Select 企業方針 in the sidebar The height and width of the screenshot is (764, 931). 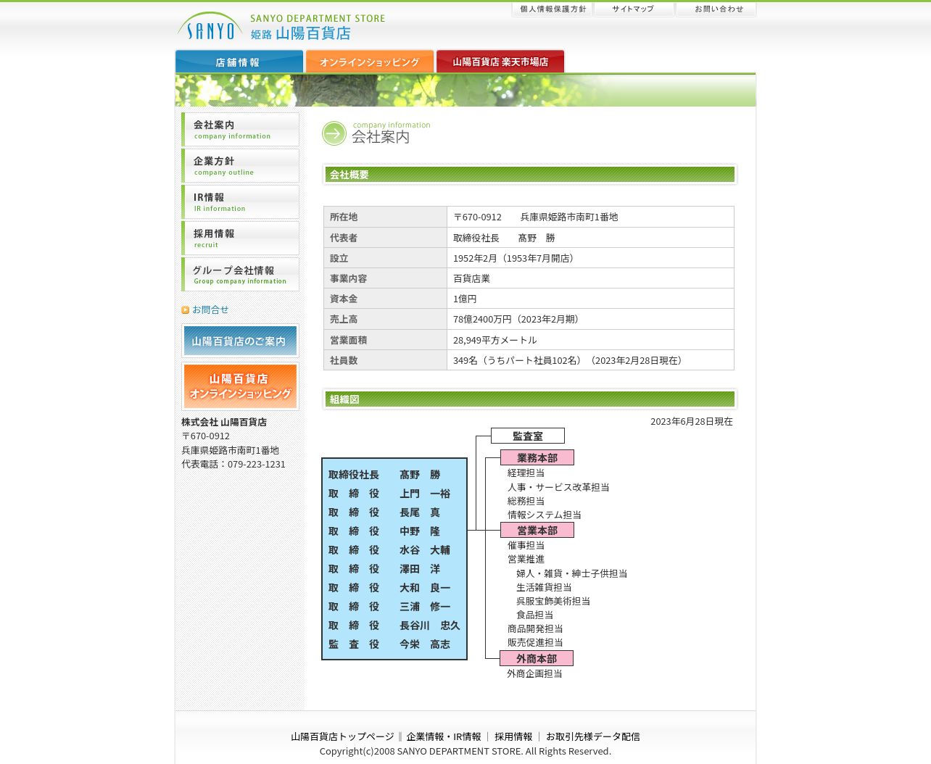(241, 166)
